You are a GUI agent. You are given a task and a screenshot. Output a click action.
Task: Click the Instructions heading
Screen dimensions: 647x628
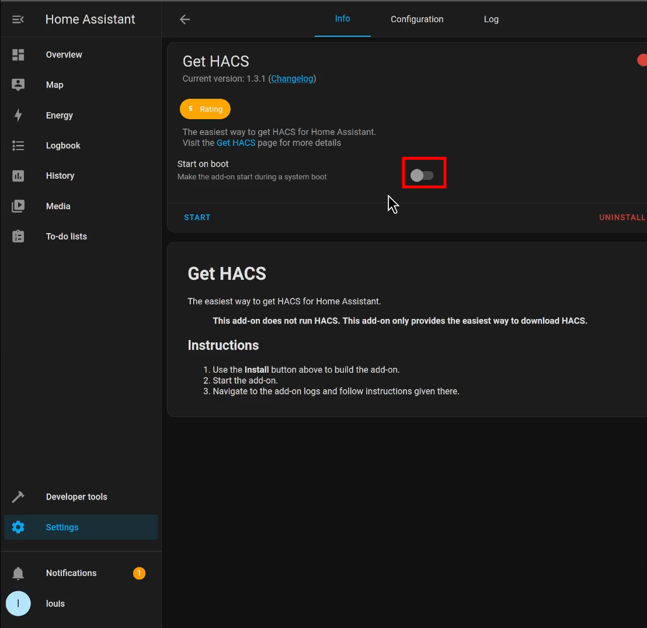pos(223,345)
